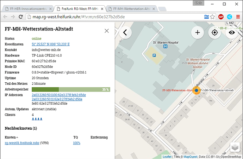
Task: Toggle map visibility eye button
Action: (x=232, y=33)
